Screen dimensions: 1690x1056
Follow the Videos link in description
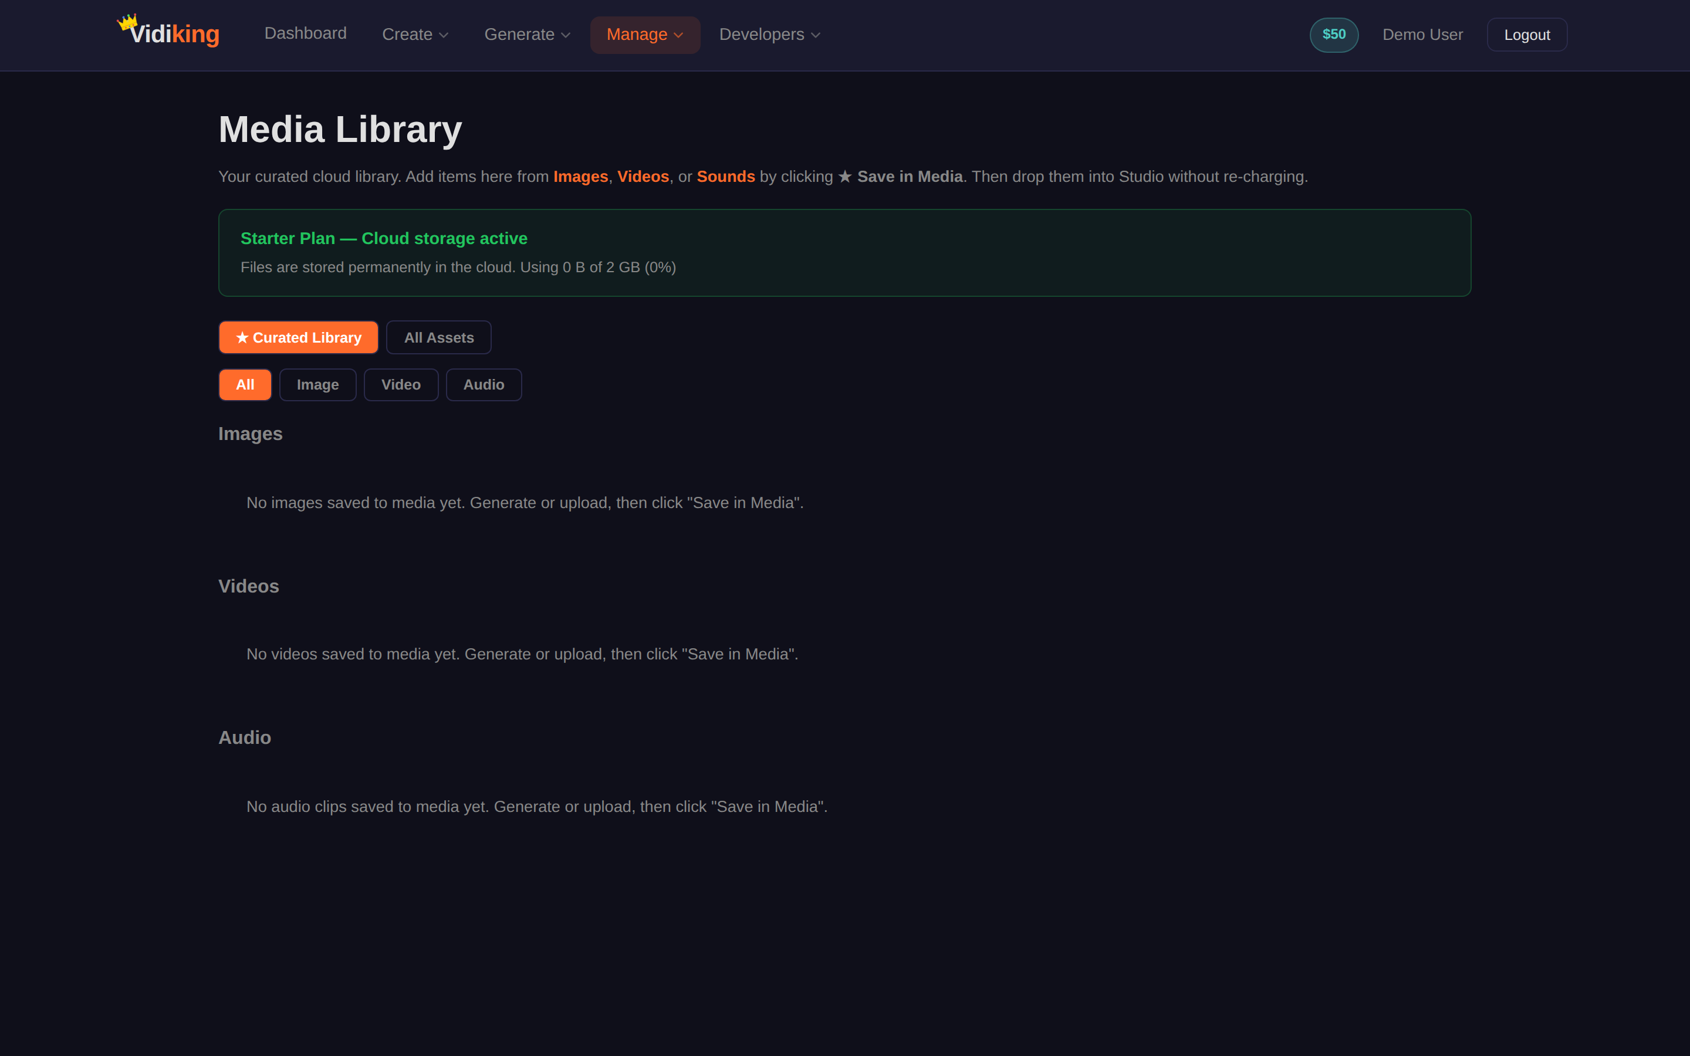[x=643, y=177]
